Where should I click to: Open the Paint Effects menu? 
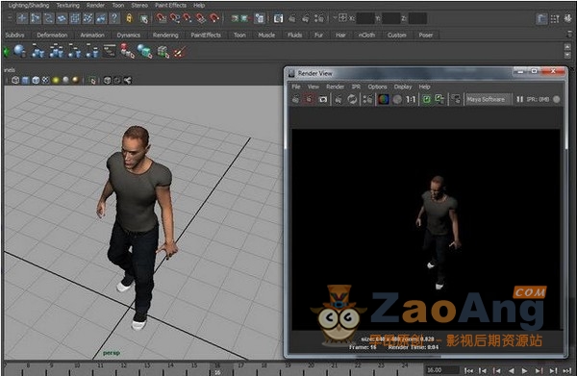click(x=171, y=5)
